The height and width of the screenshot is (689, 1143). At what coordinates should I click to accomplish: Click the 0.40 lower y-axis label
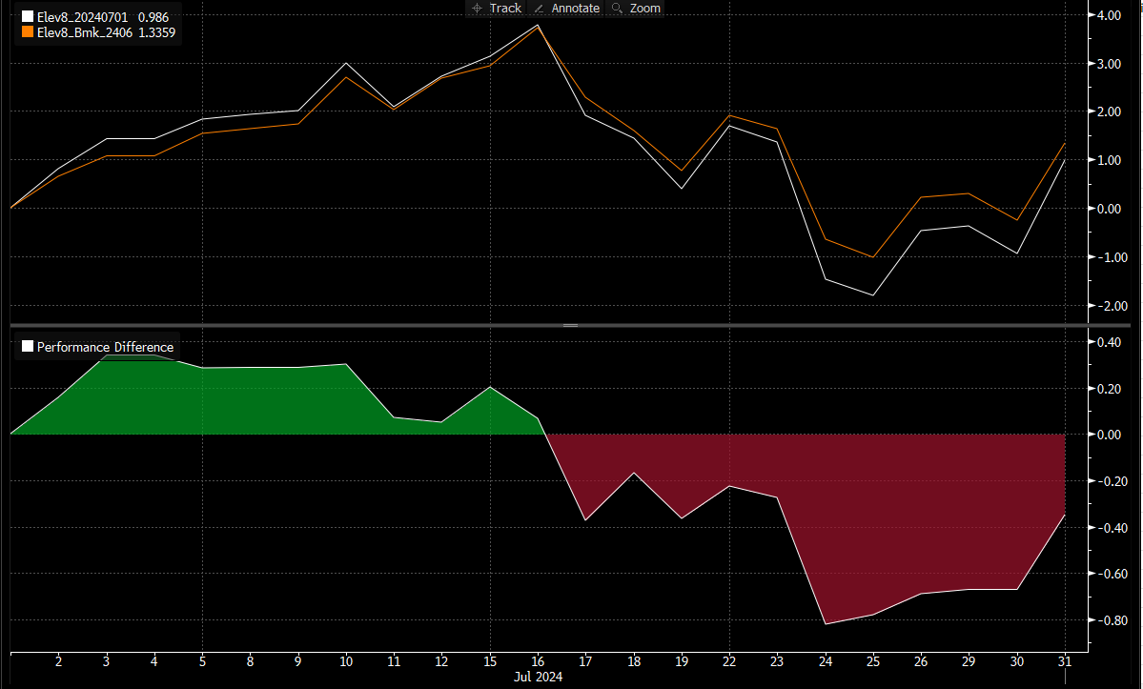tap(1109, 342)
